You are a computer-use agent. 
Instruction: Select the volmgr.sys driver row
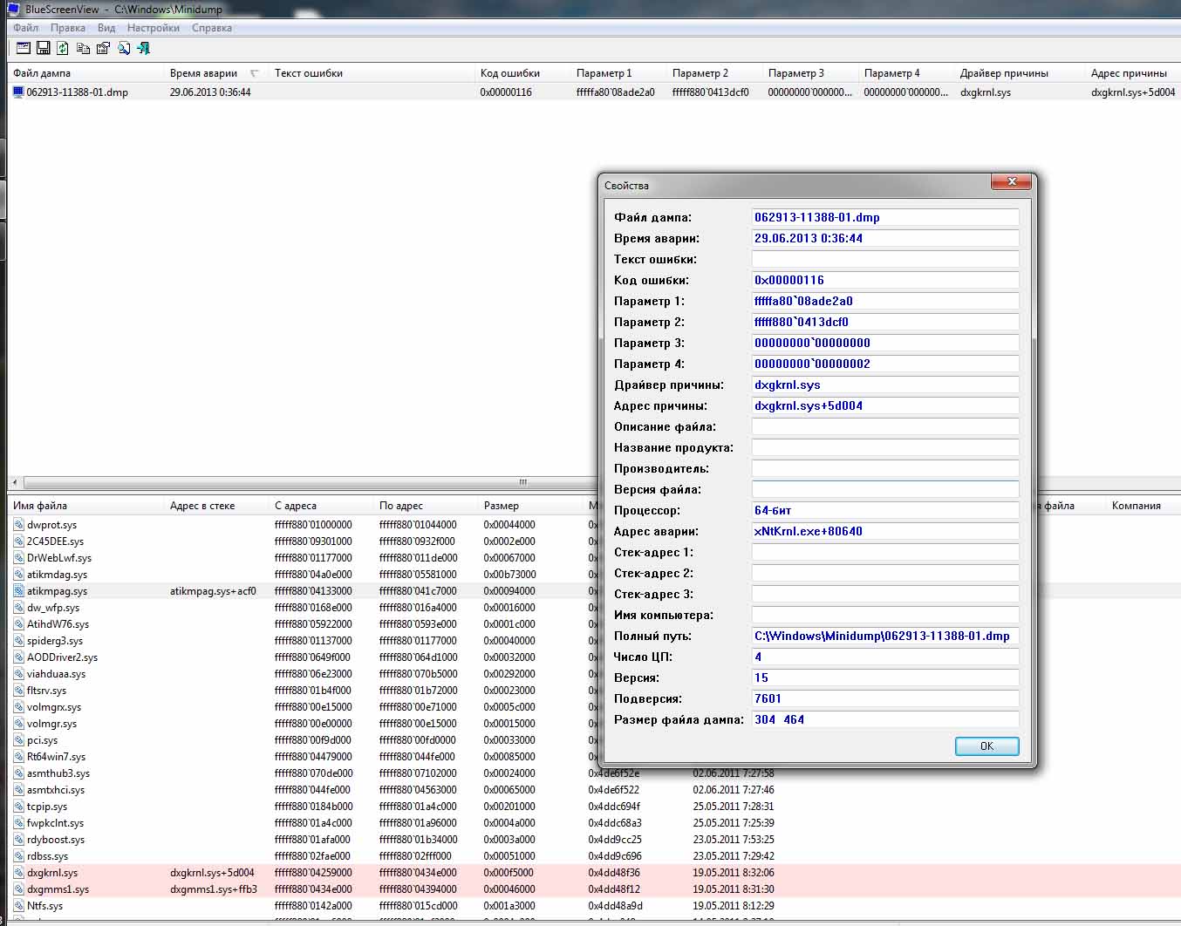coord(593,724)
